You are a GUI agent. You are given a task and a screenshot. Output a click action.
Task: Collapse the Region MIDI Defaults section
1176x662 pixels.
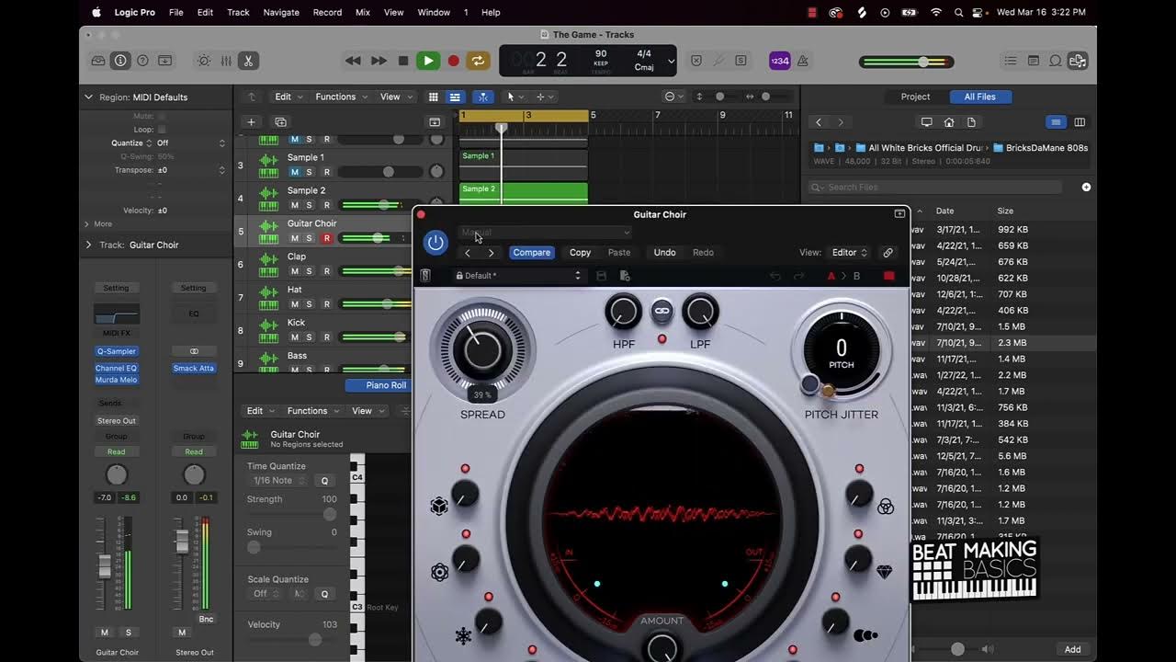tap(88, 97)
